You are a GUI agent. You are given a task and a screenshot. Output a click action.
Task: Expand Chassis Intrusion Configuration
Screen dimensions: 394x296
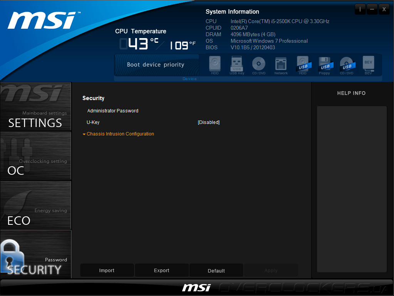point(118,134)
